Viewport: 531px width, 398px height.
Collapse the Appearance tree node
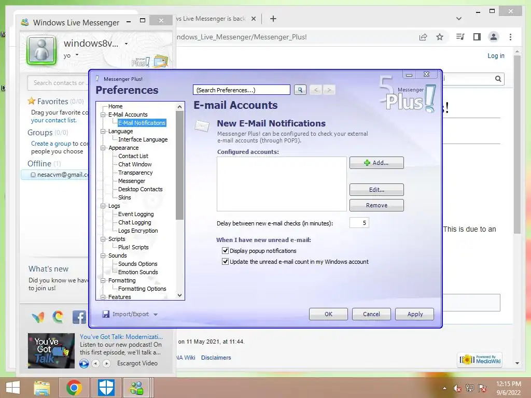[x=103, y=148]
